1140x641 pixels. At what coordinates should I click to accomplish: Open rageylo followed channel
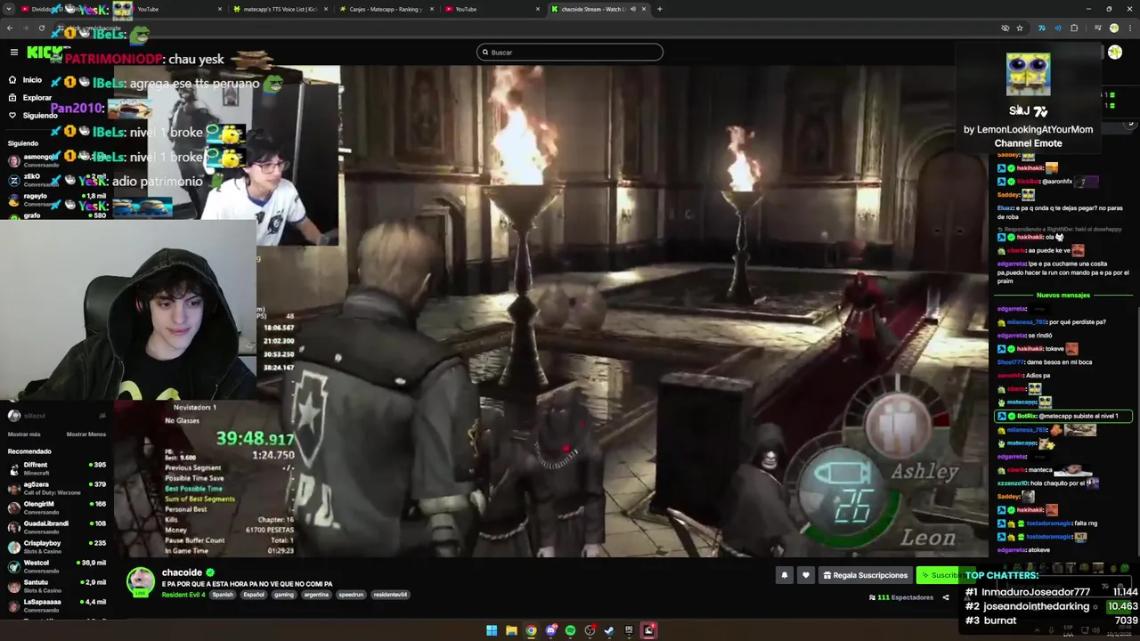click(x=55, y=199)
